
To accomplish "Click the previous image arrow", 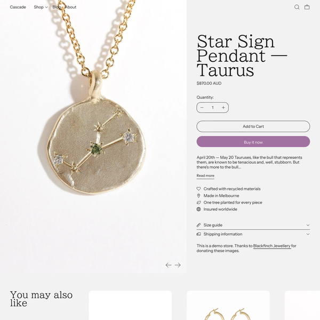I will coord(169,265).
